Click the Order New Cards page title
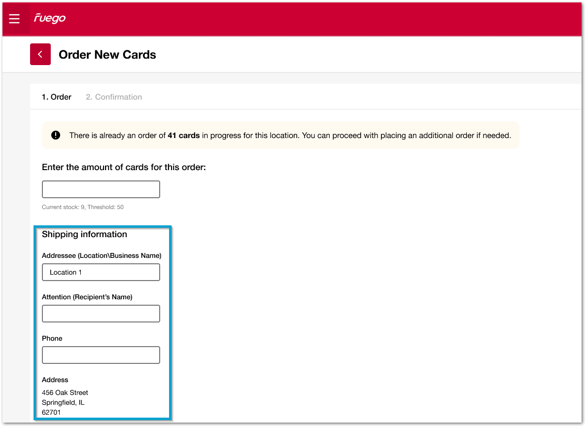 (x=107, y=55)
